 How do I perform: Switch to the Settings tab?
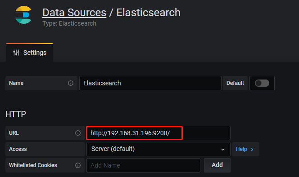pyautogui.click(x=30, y=53)
